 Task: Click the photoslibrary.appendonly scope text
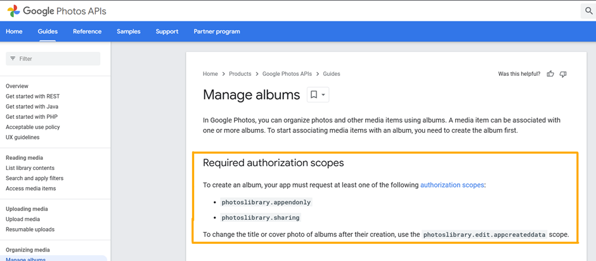click(266, 202)
